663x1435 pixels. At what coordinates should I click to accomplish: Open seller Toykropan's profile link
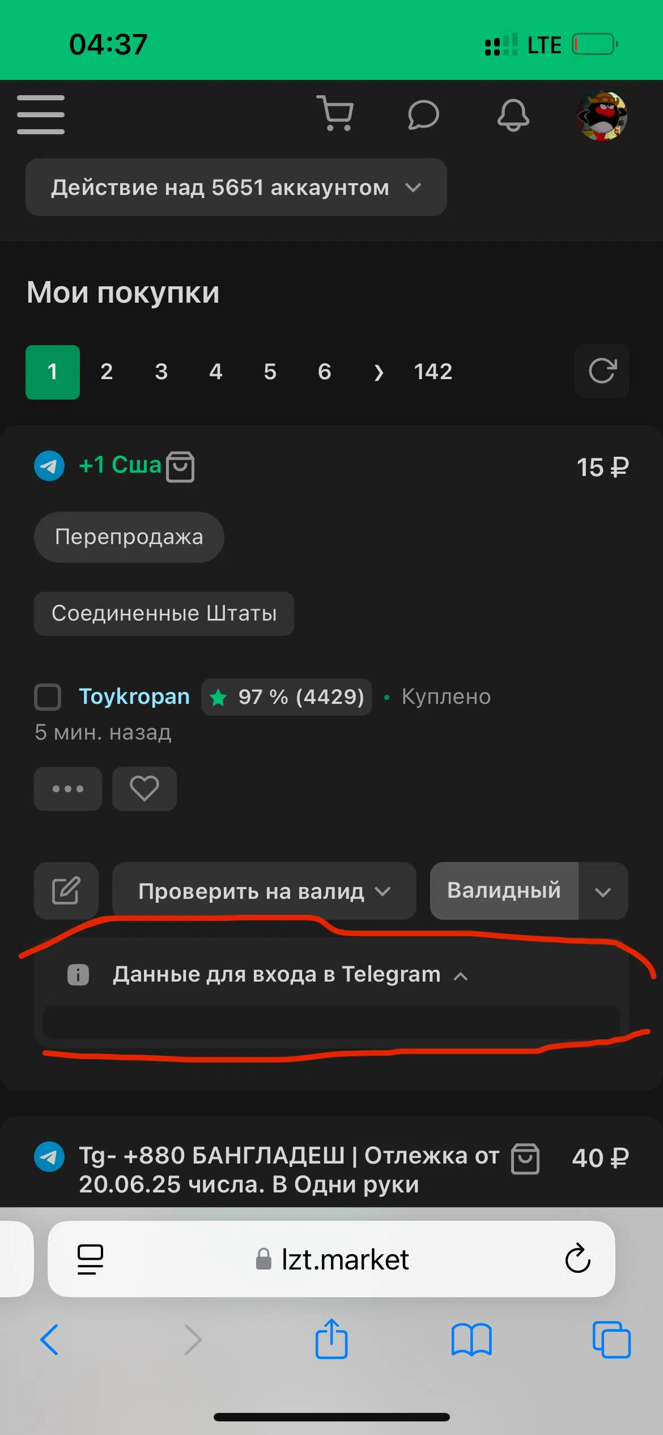coord(134,697)
